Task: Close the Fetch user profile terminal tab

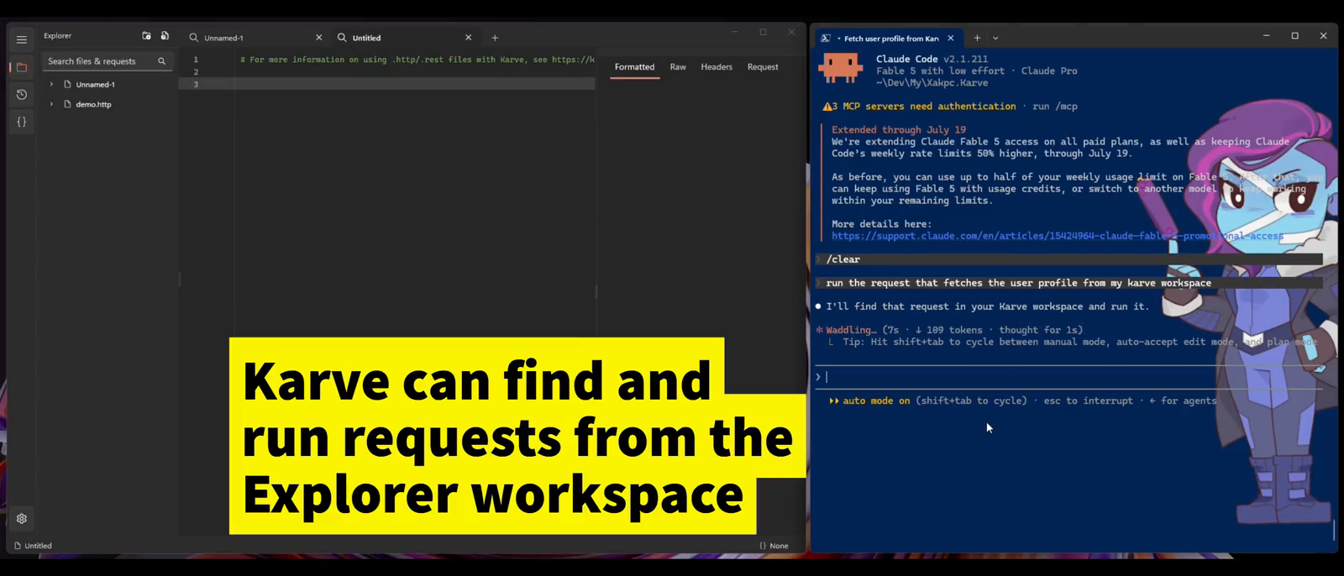Action: pyautogui.click(x=950, y=38)
